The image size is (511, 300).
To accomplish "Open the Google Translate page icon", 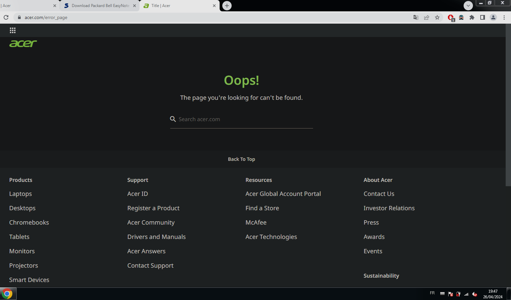I will (416, 17).
